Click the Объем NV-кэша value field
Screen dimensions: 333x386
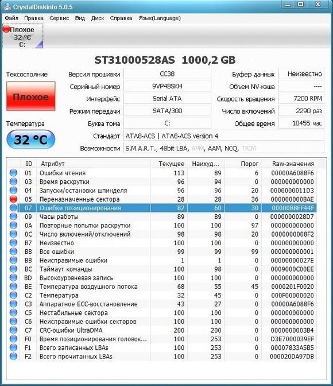click(x=301, y=86)
